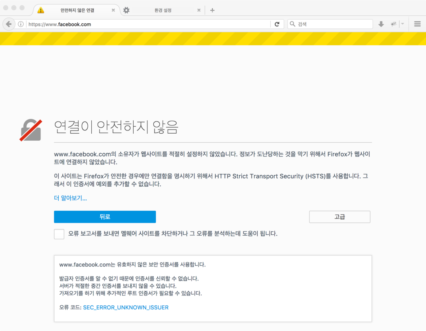Focus the facebook.com address bar
The height and width of the screenshot is (331, 426).
(149, 24)
